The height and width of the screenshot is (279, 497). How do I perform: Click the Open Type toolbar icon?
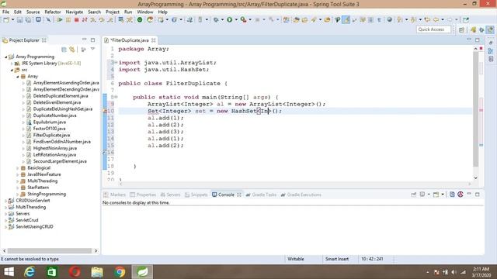(296, 19)
